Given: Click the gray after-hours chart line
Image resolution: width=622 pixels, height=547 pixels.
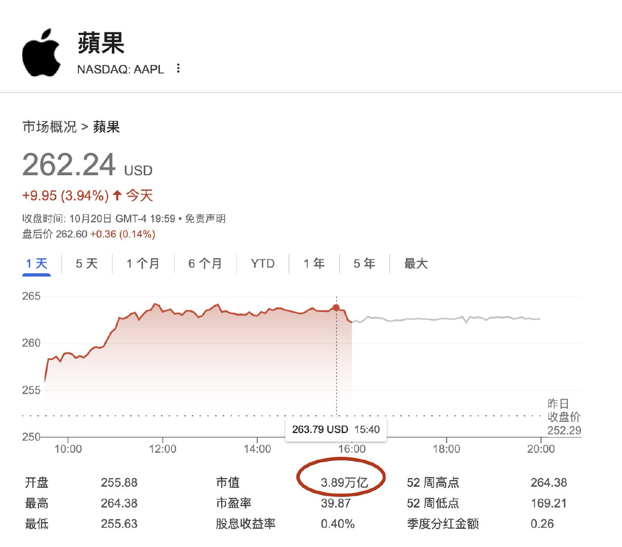Looking at the screenshot, I should (445, 319).
